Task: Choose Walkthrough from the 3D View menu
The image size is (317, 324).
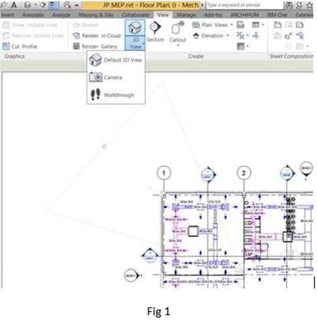Action: 116,95
